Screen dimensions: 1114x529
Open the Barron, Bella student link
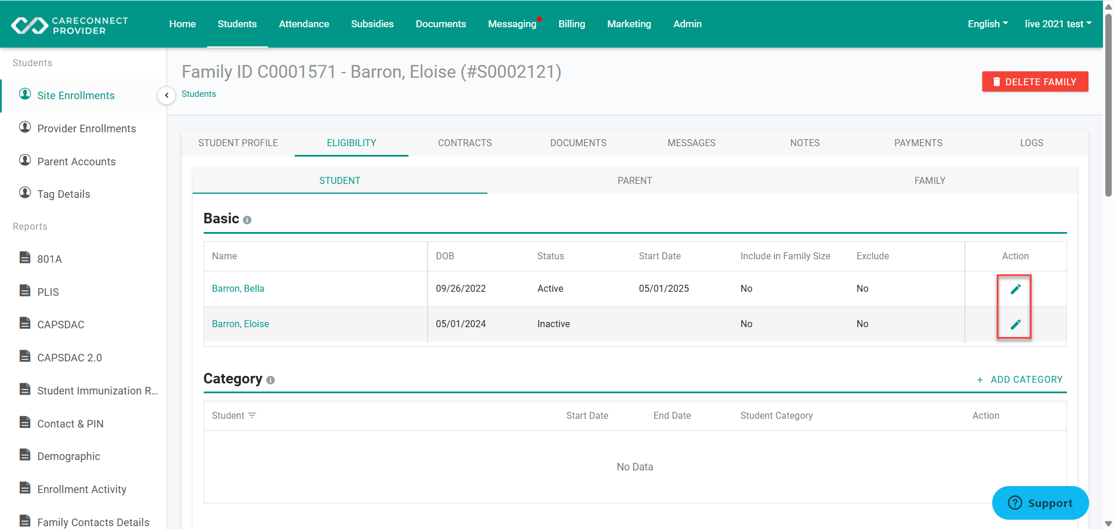pos(238,288)
